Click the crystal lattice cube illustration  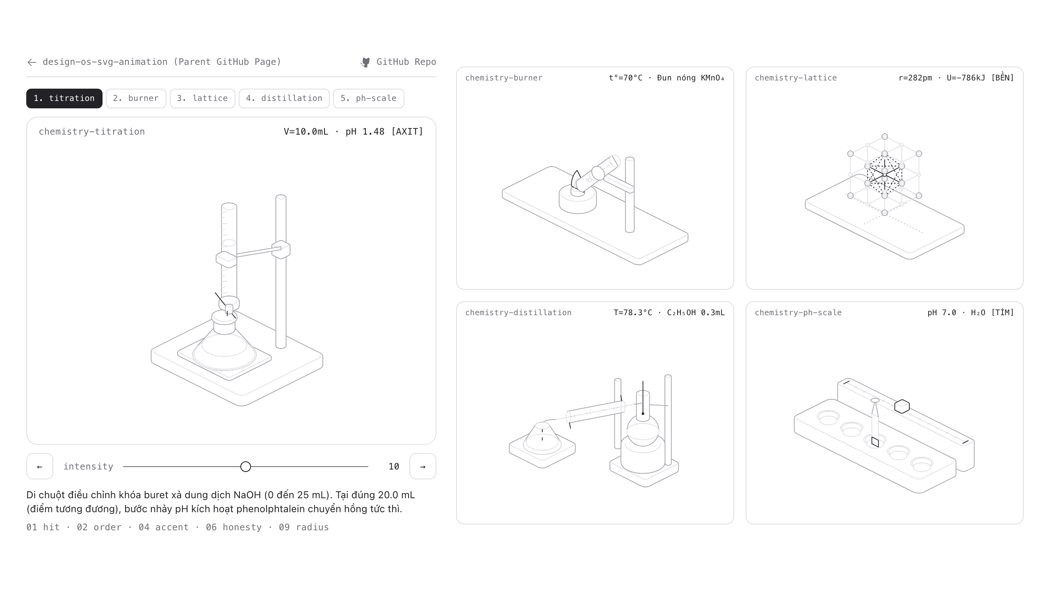(x=885, y=174)
